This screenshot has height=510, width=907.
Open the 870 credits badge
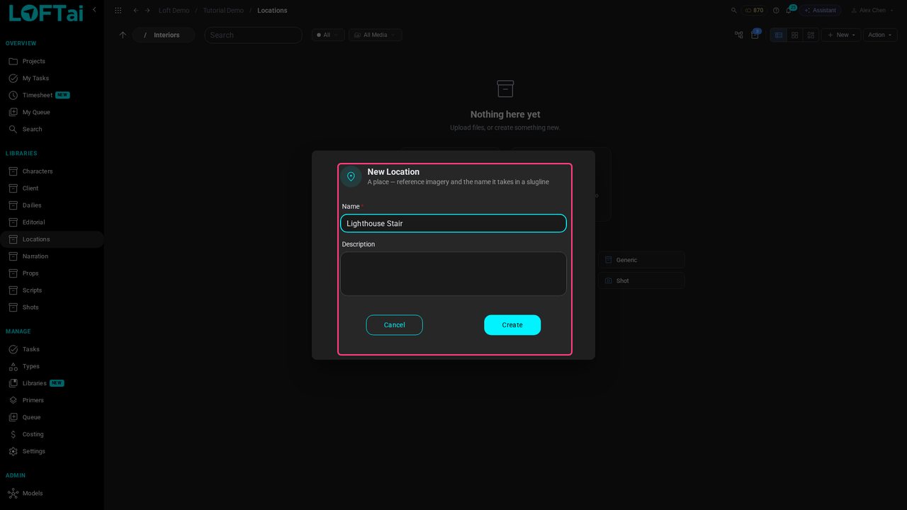(755, 11)
